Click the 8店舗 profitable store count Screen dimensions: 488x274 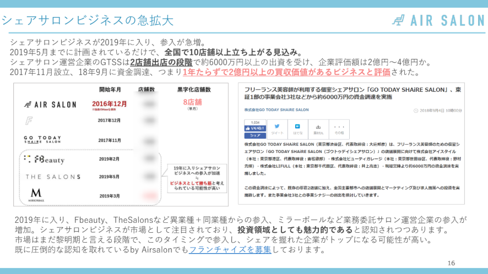(x=192, y=102)
